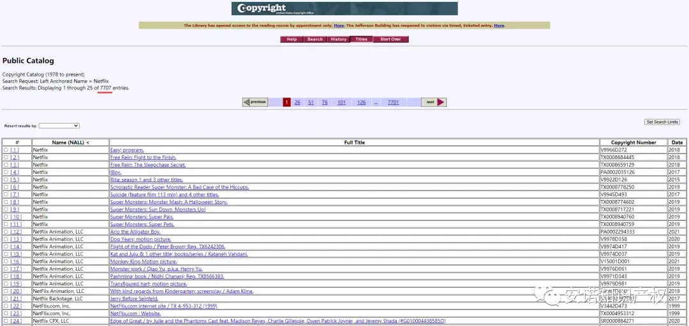Select the current page 1 indicator
This screenshot has width=689, height=326.
click(286, 103)
